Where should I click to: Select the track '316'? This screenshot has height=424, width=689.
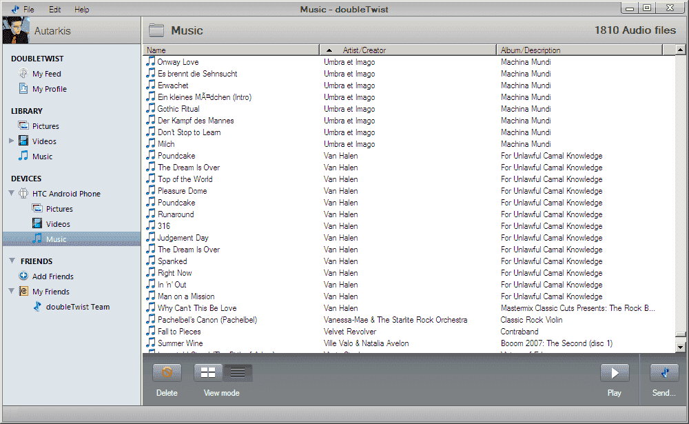[x=163, y=226]
